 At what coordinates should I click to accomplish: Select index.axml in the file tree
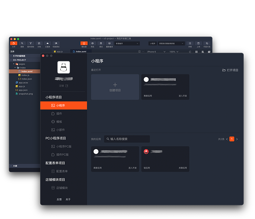click(x=25, y=72)
